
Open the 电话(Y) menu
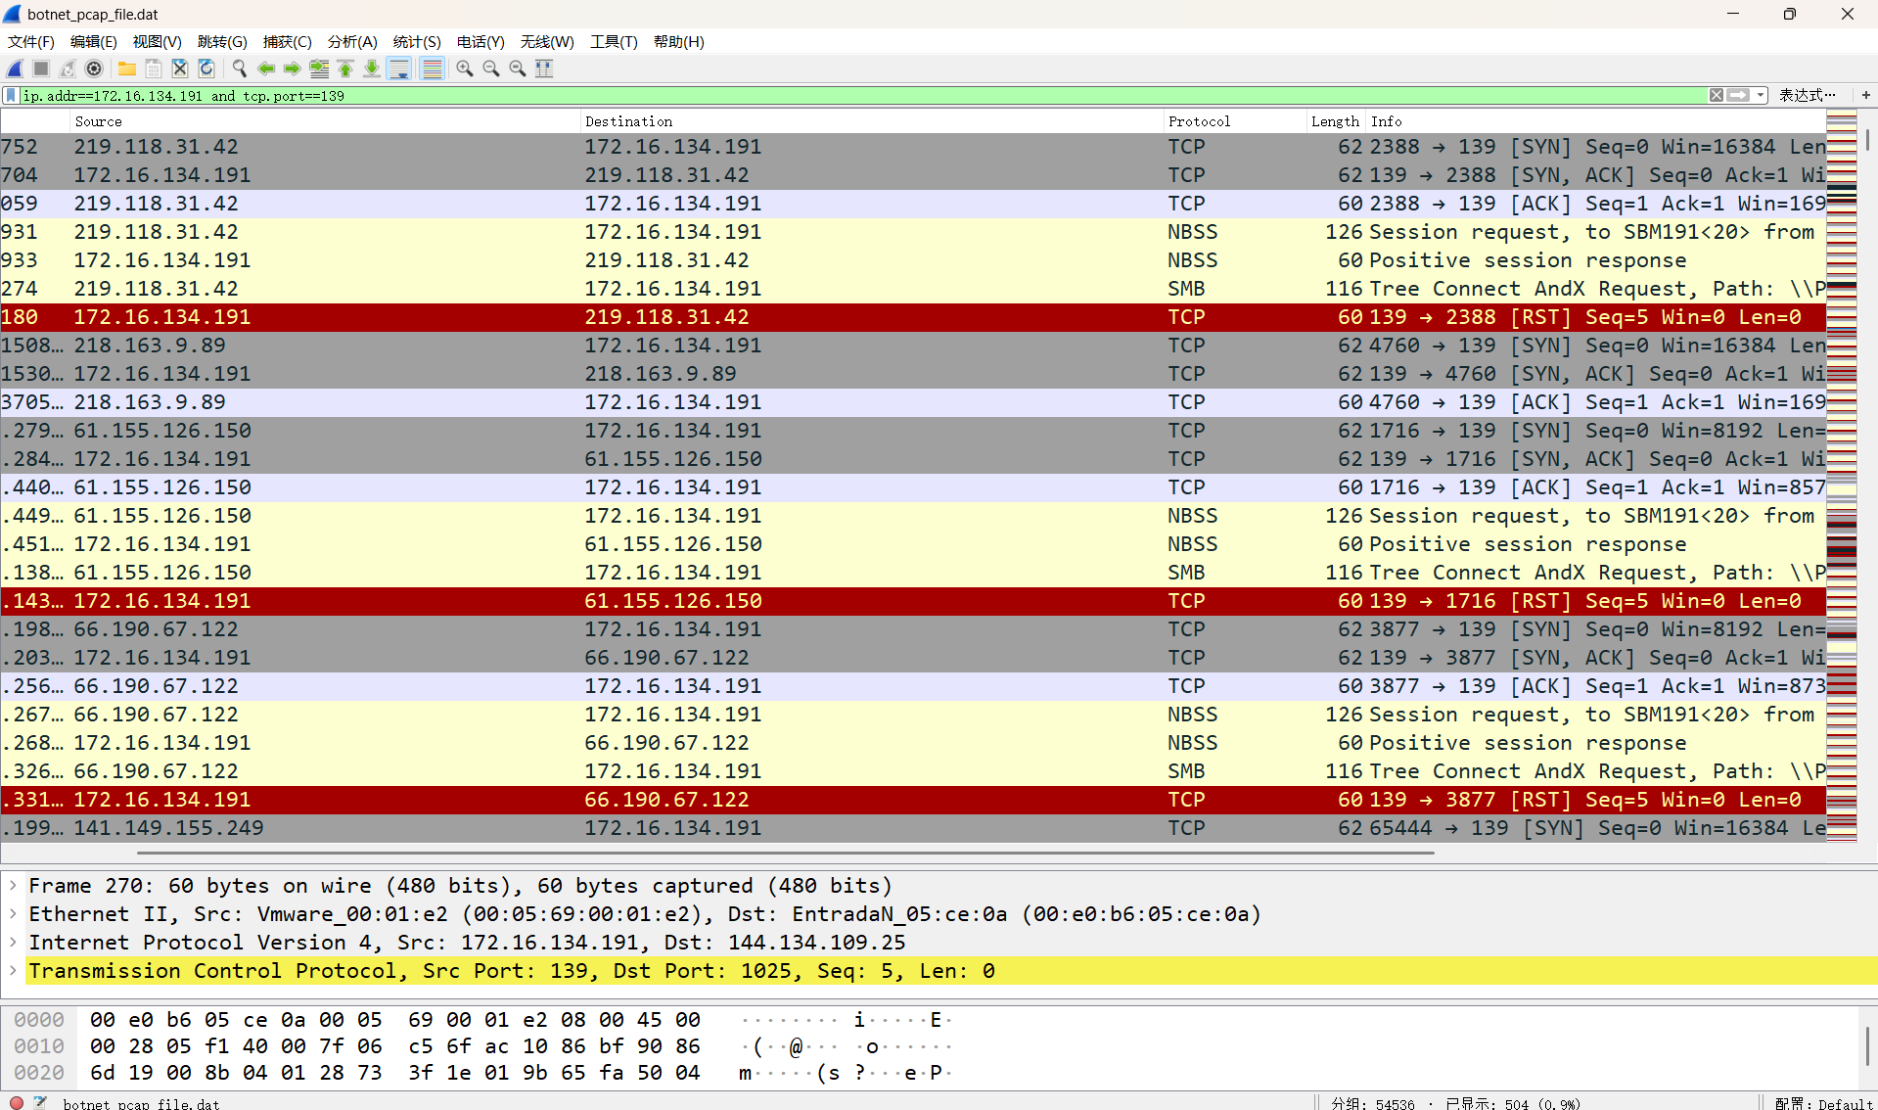coord(481,41)
